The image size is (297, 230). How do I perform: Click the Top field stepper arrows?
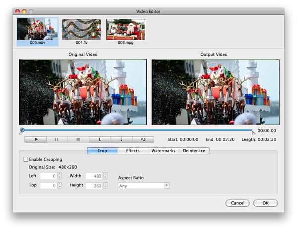click(x=60, y=185)
